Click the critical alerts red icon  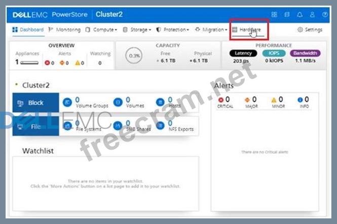point(221,100)
